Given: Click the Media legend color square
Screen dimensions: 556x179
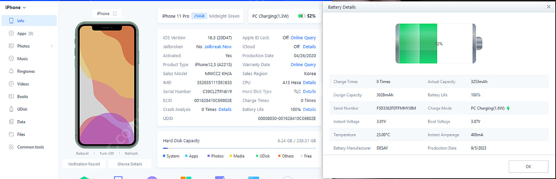Looking at the screenshot, I should pos(231,156).
